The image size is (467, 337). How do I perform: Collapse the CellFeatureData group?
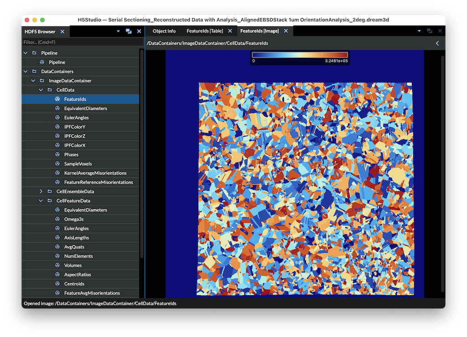coord(41,201)
